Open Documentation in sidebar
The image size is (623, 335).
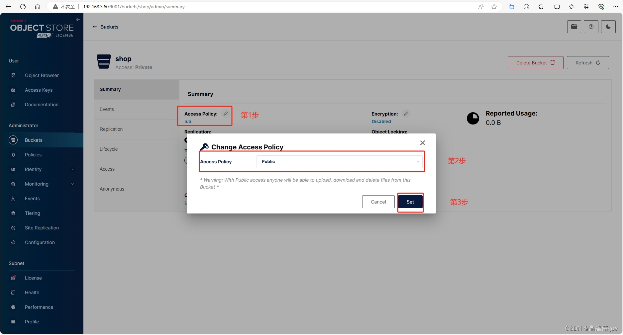42,105
